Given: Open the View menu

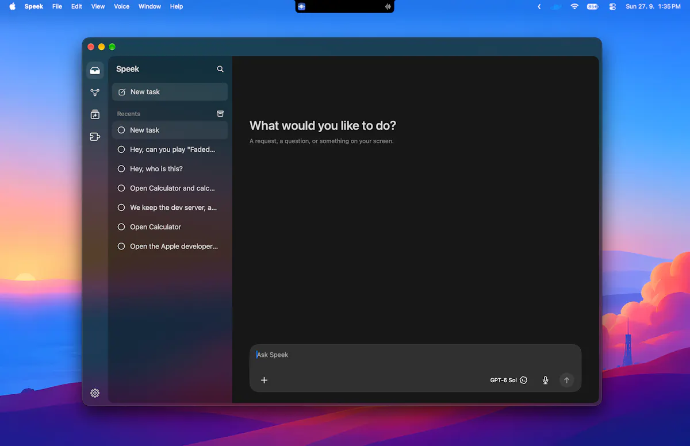Looking at the screenshot, I should tap(98, 6).
